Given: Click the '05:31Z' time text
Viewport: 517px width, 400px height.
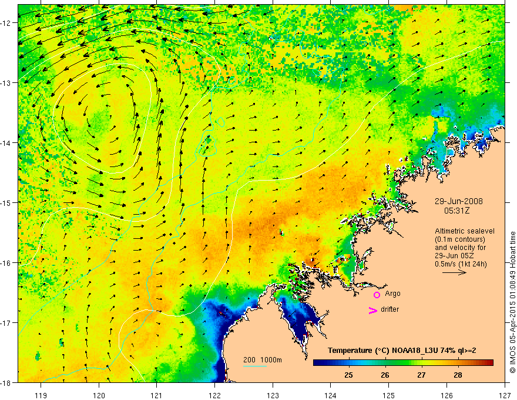Looking at the screenshot, I should pos(456,210).
